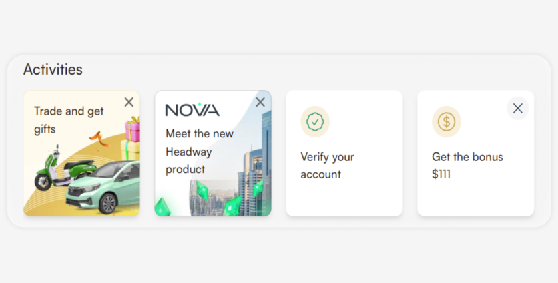Viewport: 558px width, 283px height.
Task: Click the green scooter illustration
Action: click(50, 172)
